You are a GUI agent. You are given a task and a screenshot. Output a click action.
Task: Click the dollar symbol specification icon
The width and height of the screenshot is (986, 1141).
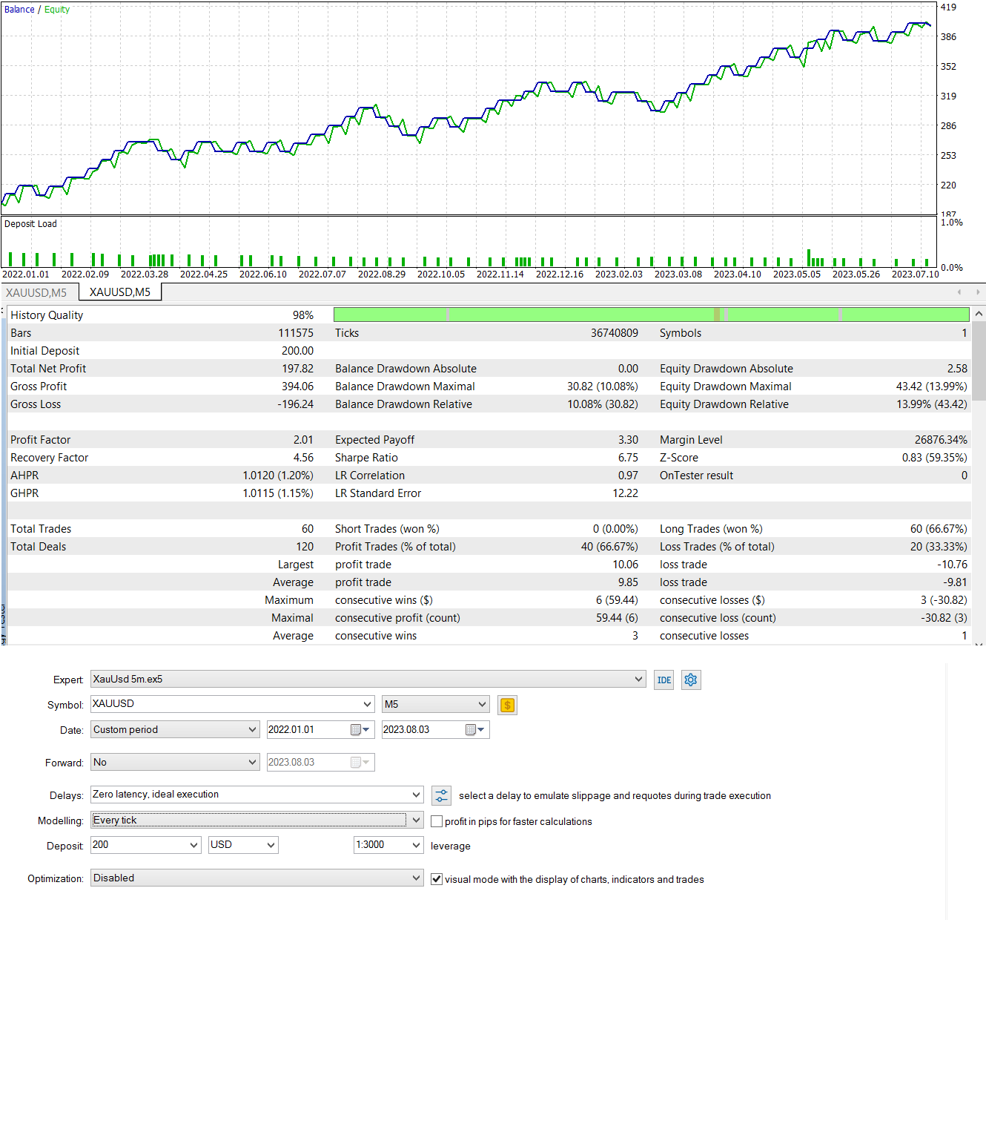coord(507,705)
